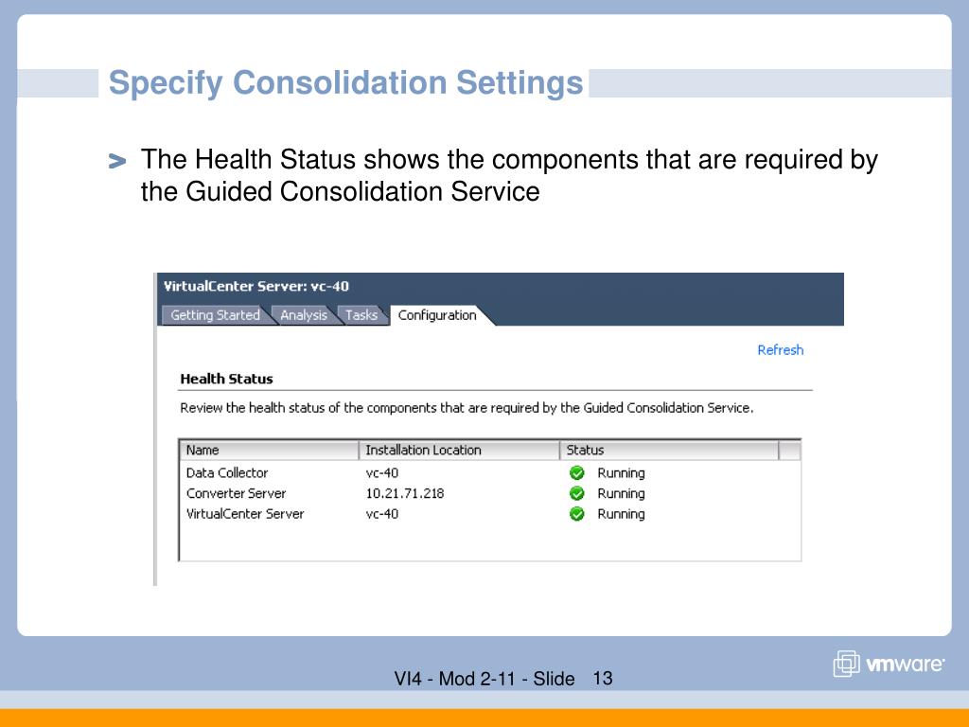Click Data Collector's green running status icon
Image resolution: width=969 pixels, height=727 pixels.
tap(577, 473)
